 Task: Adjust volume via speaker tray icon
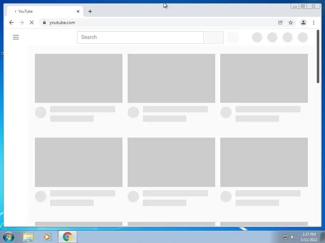[293, 237]
